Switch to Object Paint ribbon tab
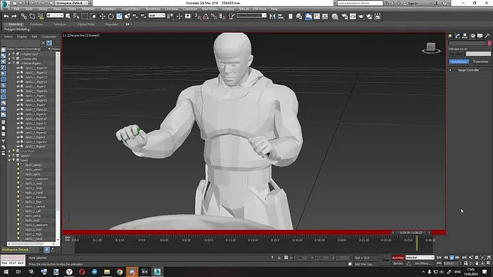The image size is (493, 277). [x=86, y=24]
